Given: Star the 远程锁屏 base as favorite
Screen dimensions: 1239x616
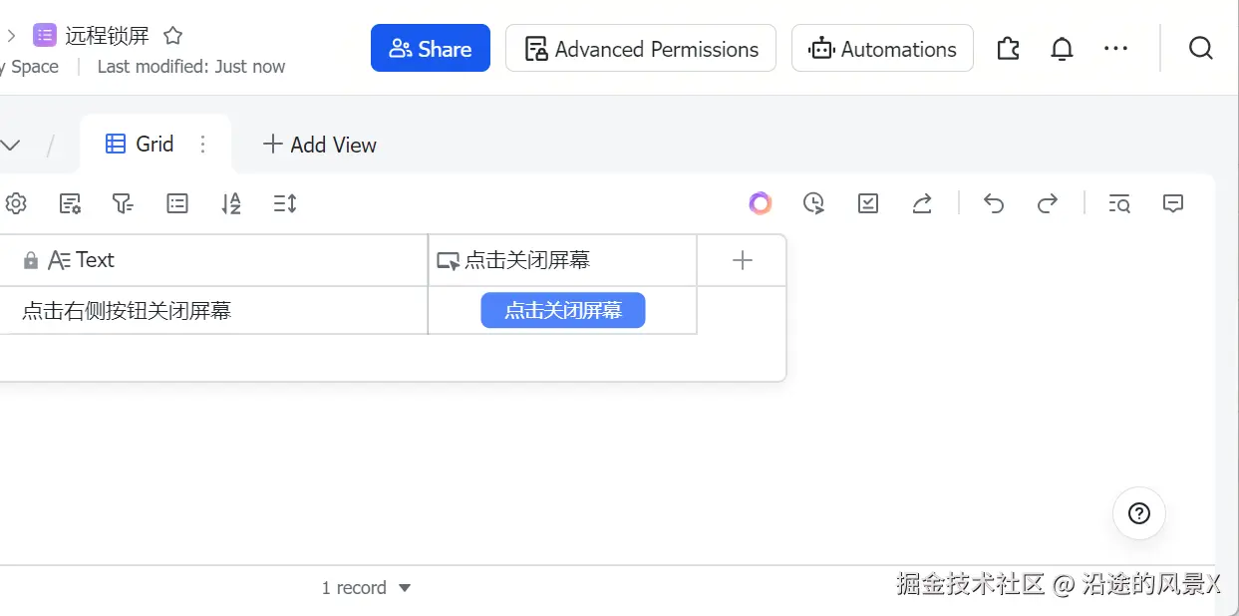Looking at the screenshot, I should click(x=172, y=36).
